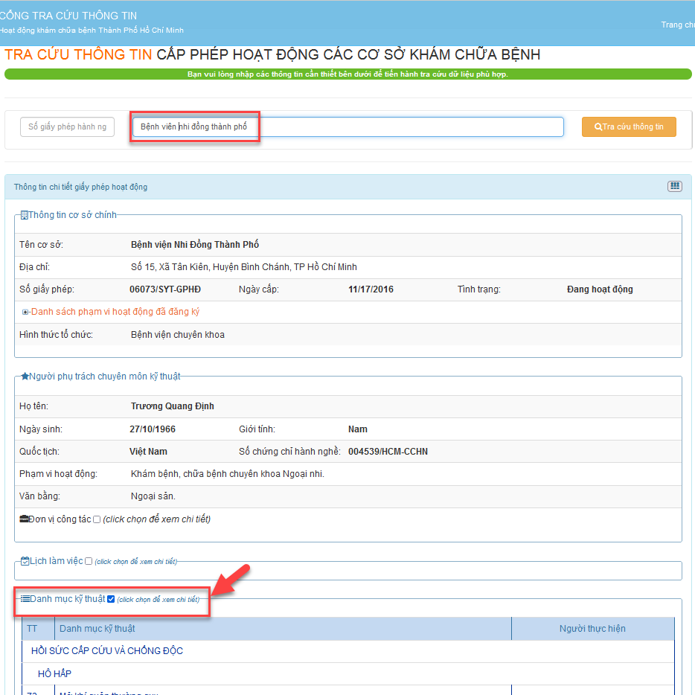This screenshot has height=695, width=695.
Task: Click the CỔNG TRA CỨU THÔNG TIN site title
Action: tap(68, 16)
